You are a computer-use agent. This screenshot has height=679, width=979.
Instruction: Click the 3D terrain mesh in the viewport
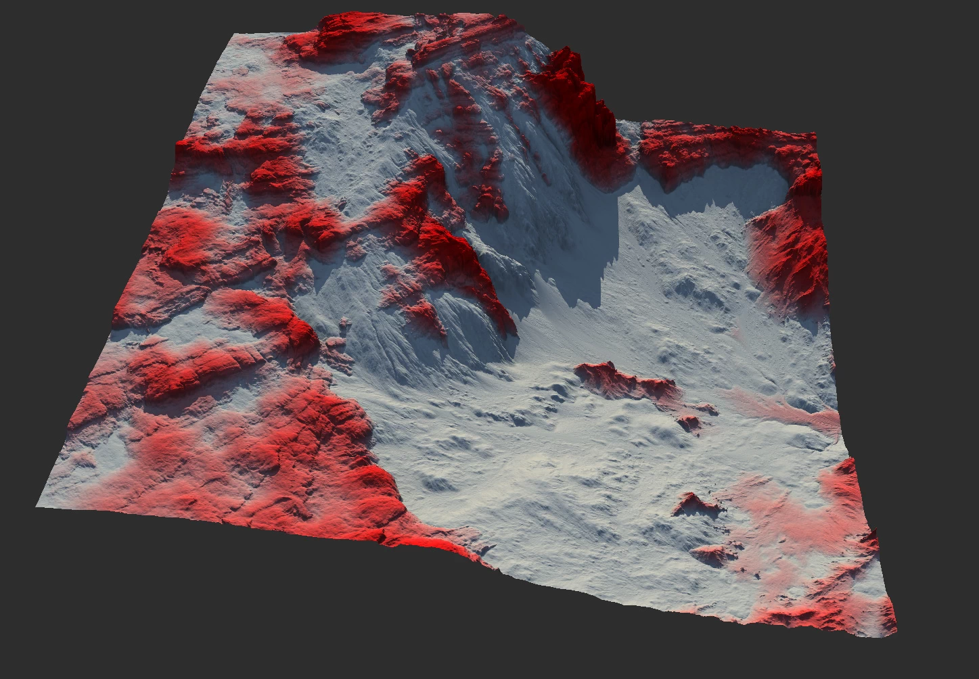coord(467,325)
